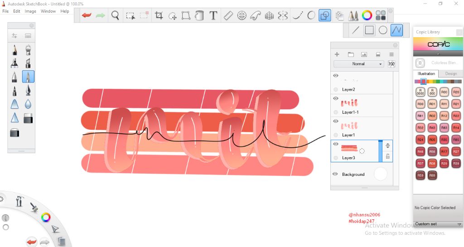
Task: Add an image layer
Action: (x=364, y=54)
